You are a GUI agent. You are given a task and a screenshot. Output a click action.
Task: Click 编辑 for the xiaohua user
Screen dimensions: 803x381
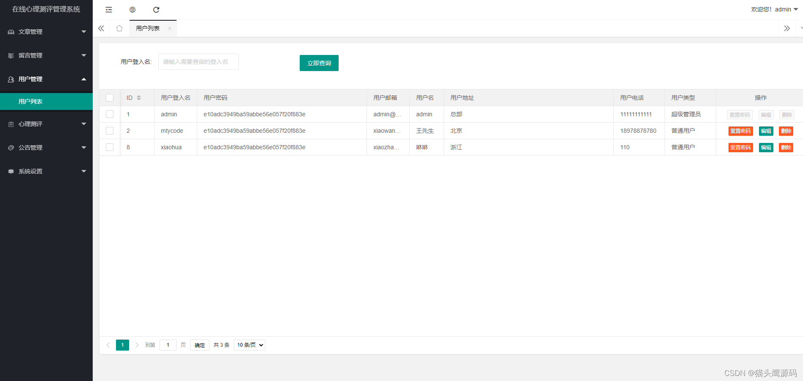766,148
